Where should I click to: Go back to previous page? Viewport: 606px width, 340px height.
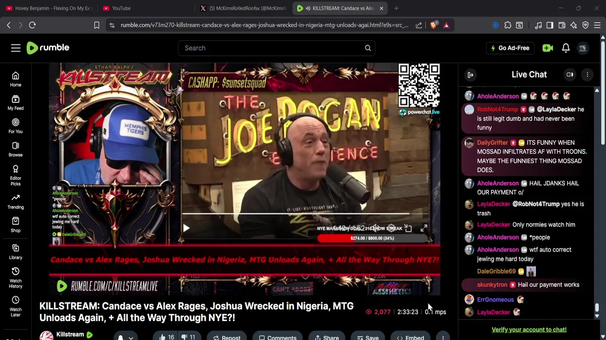click(x=9, y=25)
